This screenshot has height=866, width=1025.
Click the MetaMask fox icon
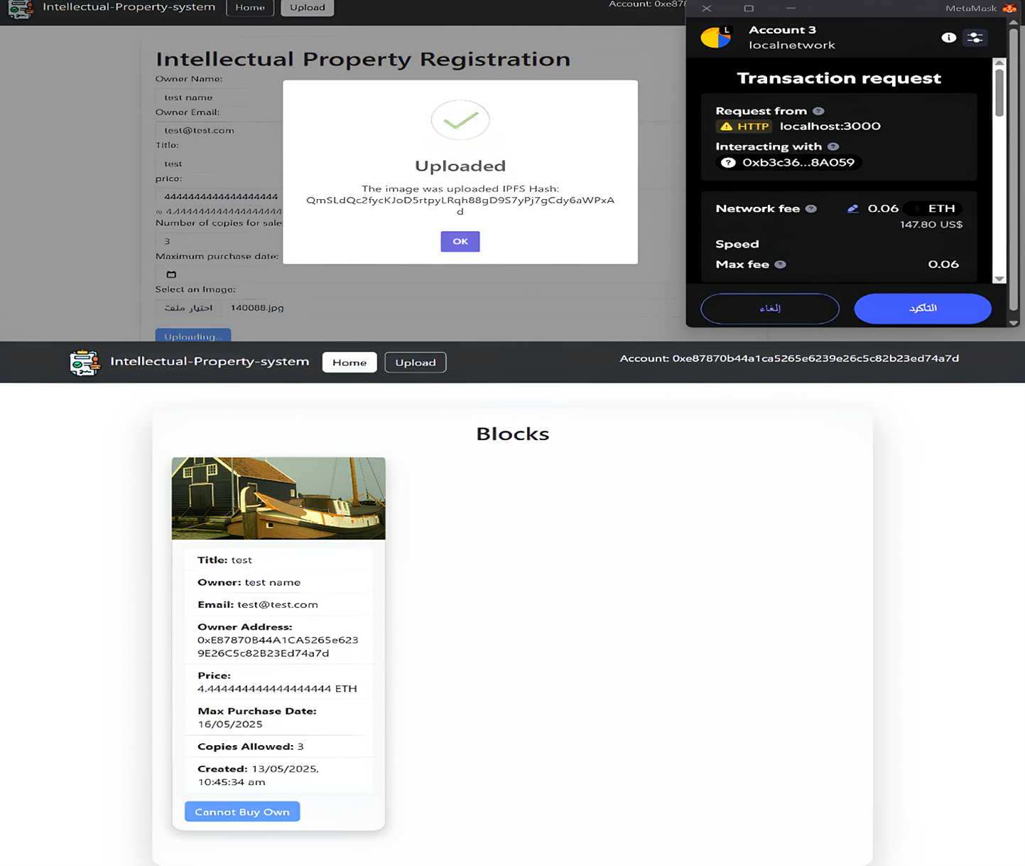(x=1008, y=9)
